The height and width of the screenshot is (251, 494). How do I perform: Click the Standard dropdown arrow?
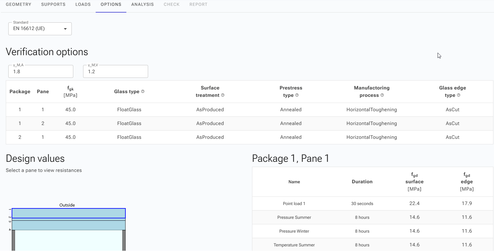(x=65, y=29)
